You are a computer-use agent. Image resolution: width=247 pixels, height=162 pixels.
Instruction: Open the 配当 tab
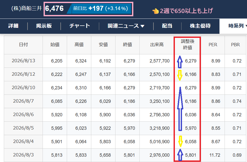click(x=167, y=26)
